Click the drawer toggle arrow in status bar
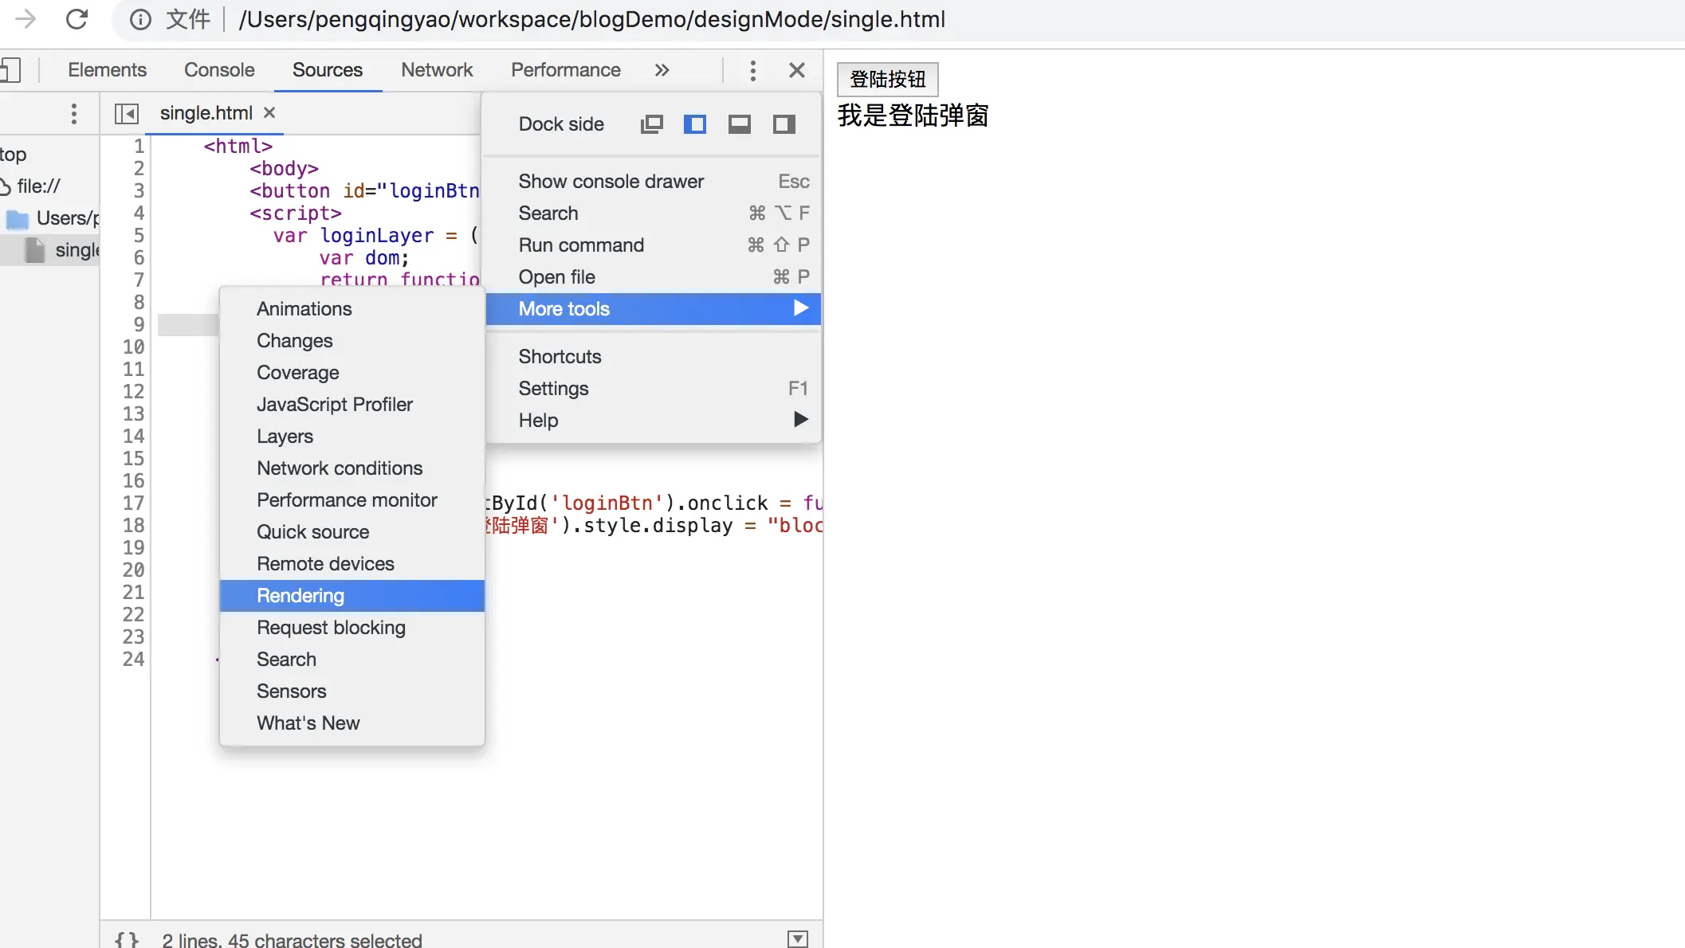Screen dimensions: 1685x948 coord(797,939)
